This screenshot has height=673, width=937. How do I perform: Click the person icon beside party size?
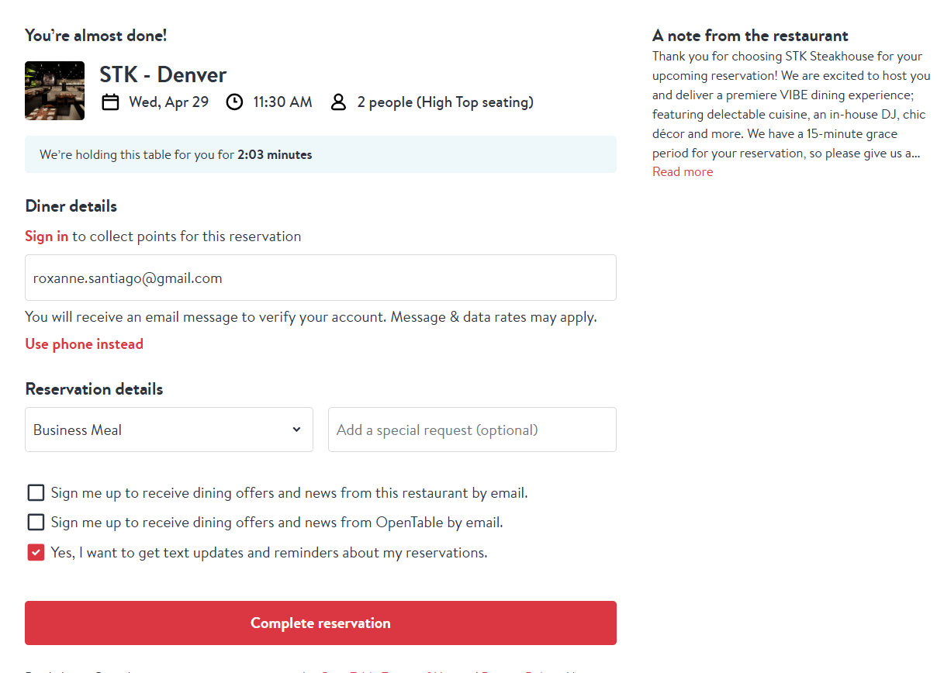(x=338, y=102)
